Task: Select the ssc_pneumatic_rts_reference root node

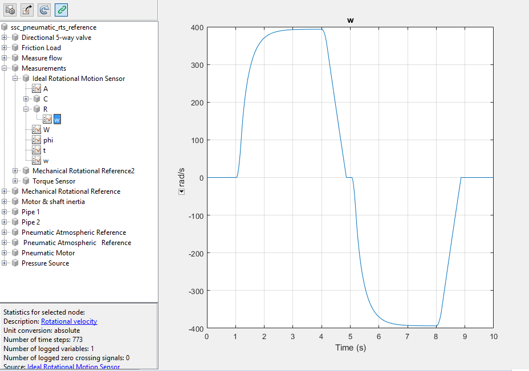Action: pyautogui.click(x=54, y=27)
